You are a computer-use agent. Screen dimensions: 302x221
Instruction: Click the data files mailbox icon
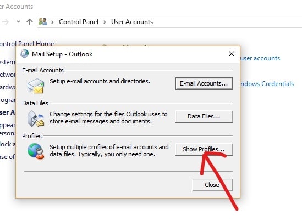(36, 118)
